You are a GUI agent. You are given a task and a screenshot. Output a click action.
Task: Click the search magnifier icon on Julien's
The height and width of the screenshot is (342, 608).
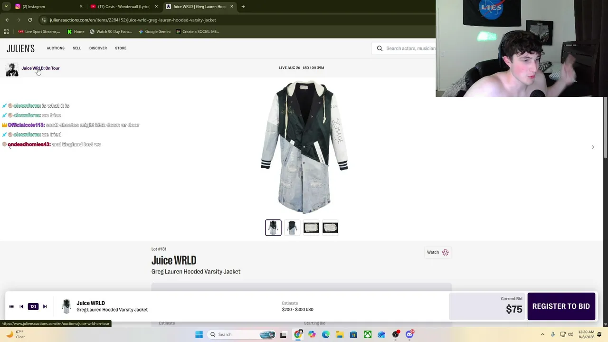380,48
